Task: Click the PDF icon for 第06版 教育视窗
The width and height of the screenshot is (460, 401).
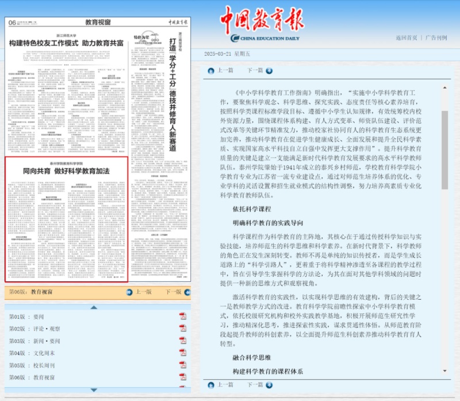Action: point(183,377)
